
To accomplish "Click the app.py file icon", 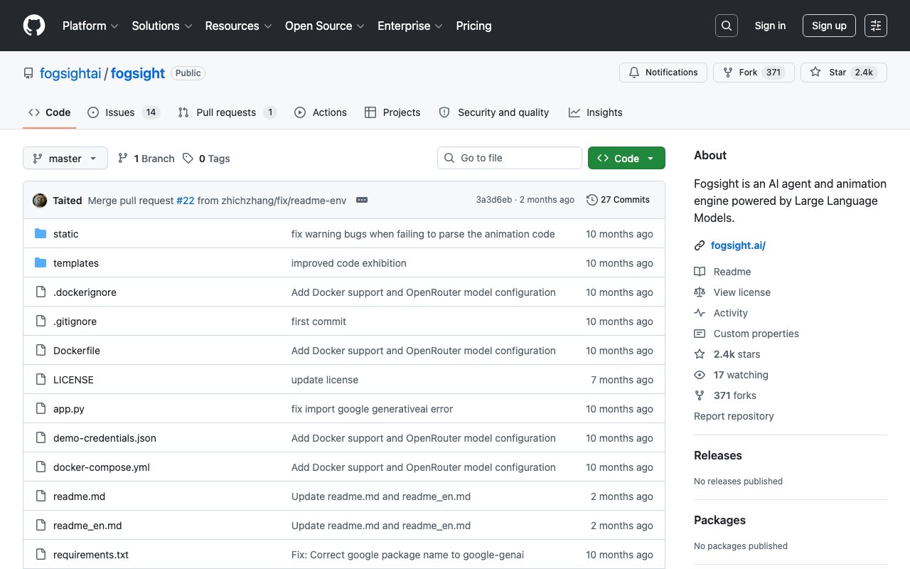I will click(x=41, y=409).
